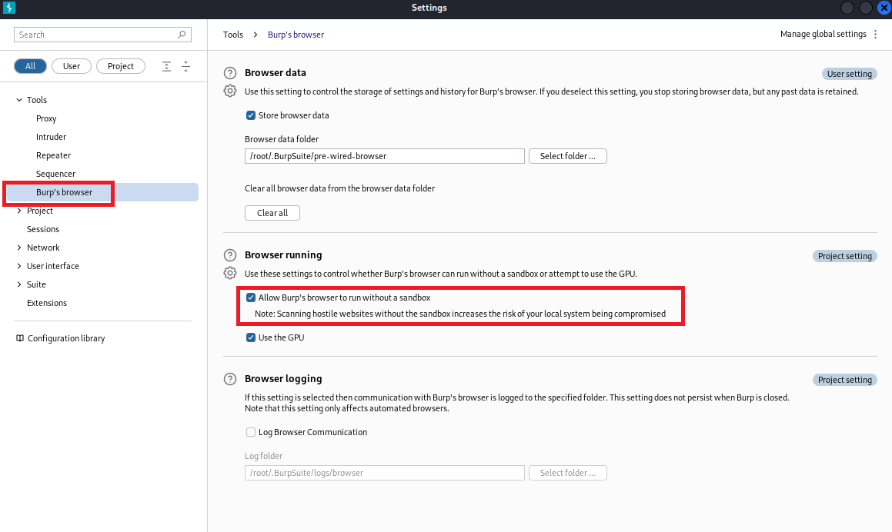Open Proxy settings in tree
Screen dimensions: 892x532
(46, 119)
